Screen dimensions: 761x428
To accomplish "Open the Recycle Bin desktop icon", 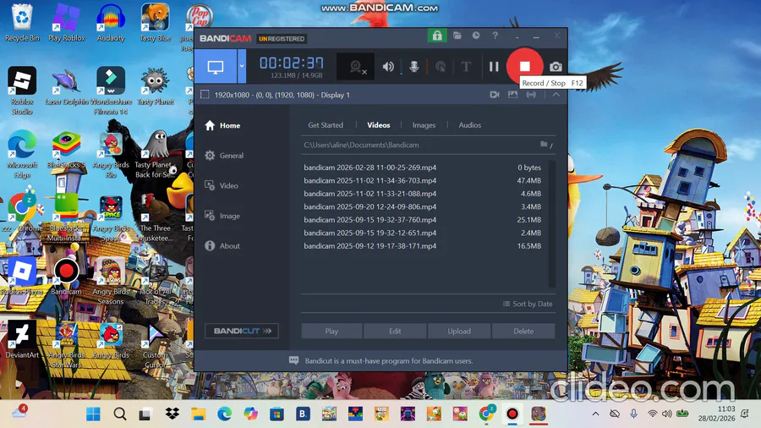I will tap(22, 22).
